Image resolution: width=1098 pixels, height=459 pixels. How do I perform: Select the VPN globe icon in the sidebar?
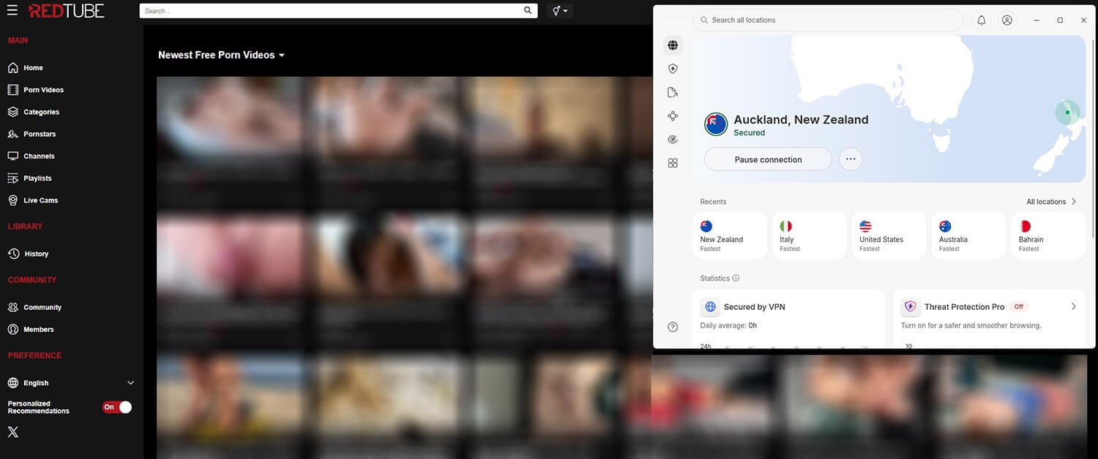tap(673, 45)
